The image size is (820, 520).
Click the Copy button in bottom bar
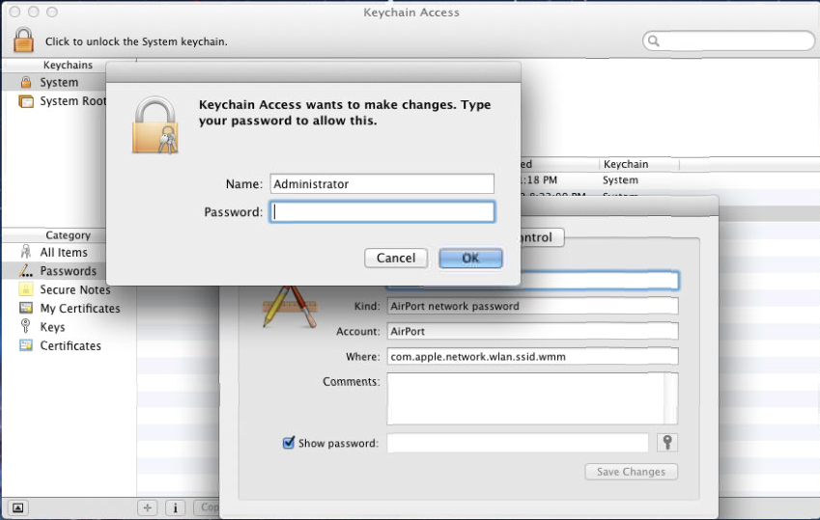click(x=207, y=507)
